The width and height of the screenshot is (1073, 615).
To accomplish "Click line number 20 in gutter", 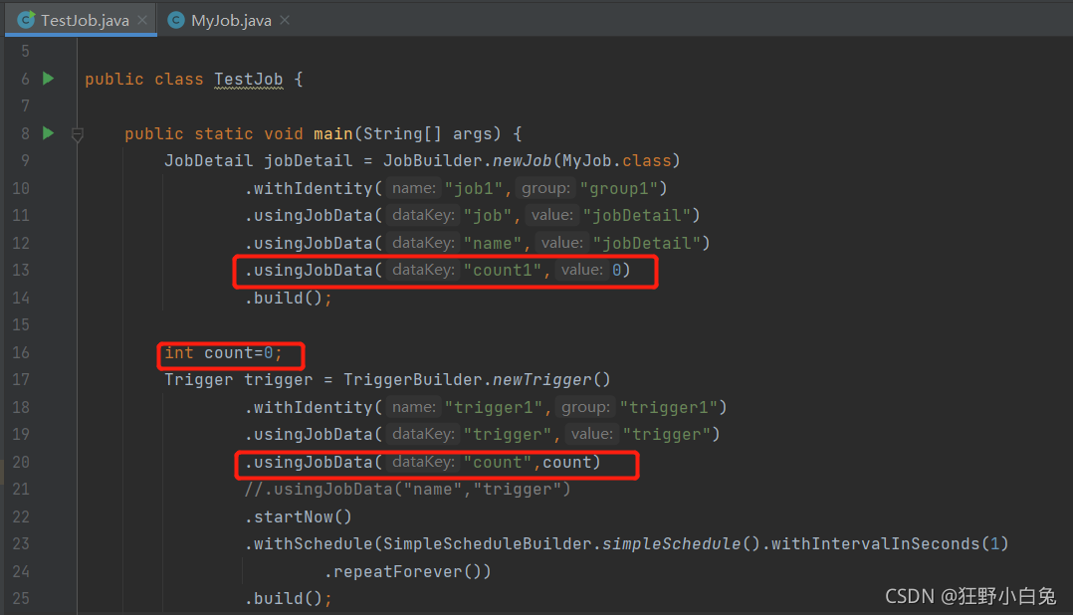I will tap(21, 463).
